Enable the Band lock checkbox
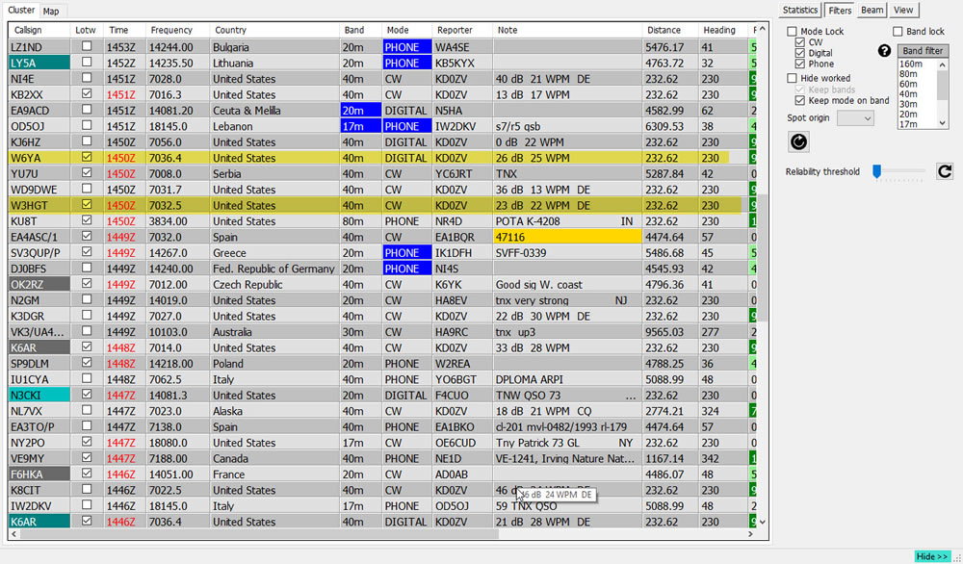The image size is (963, 564). pyautogui.click(x=898, y=32)
